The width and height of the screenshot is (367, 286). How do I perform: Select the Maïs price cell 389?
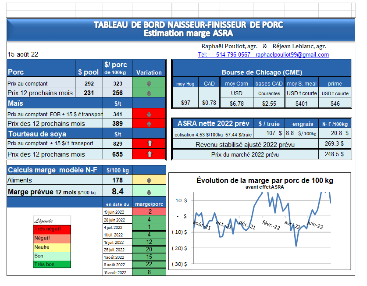pos(118,123)
